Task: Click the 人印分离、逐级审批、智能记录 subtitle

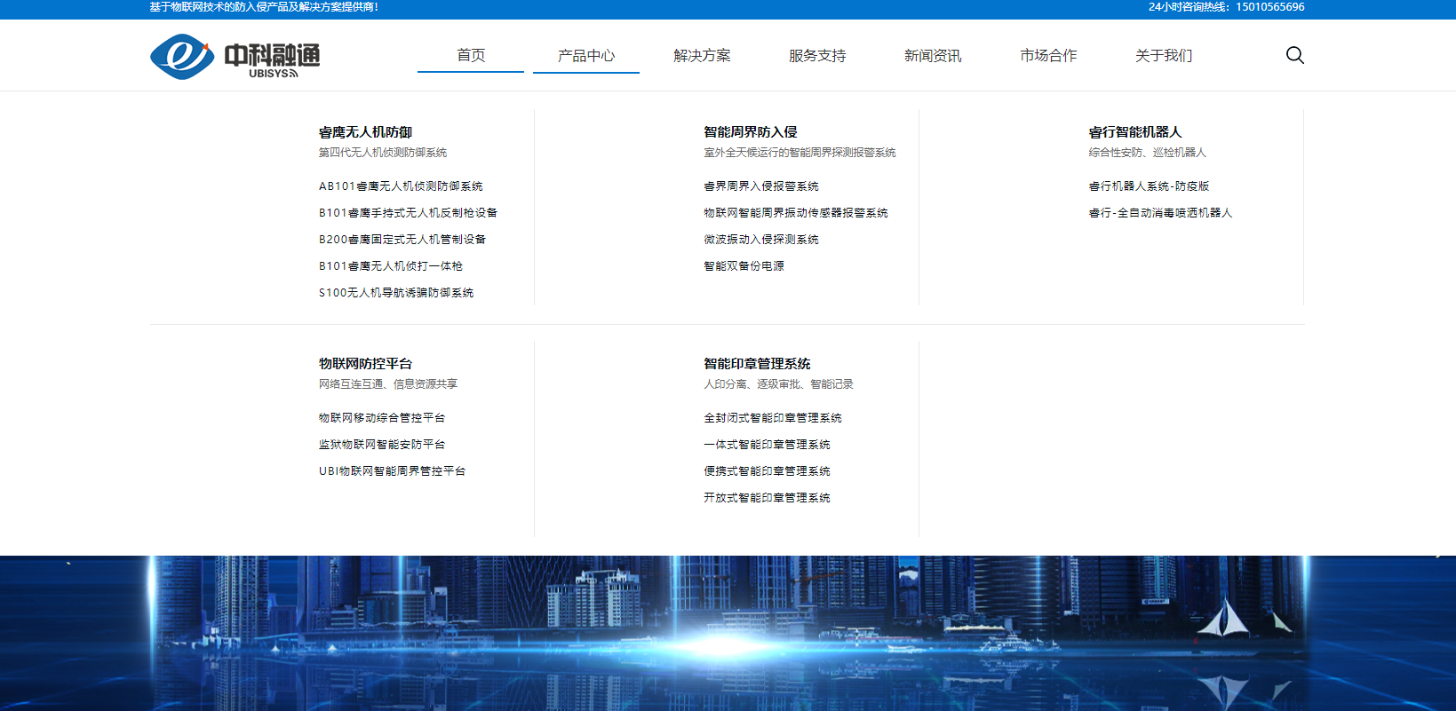Action: click(x=778, y=384)
